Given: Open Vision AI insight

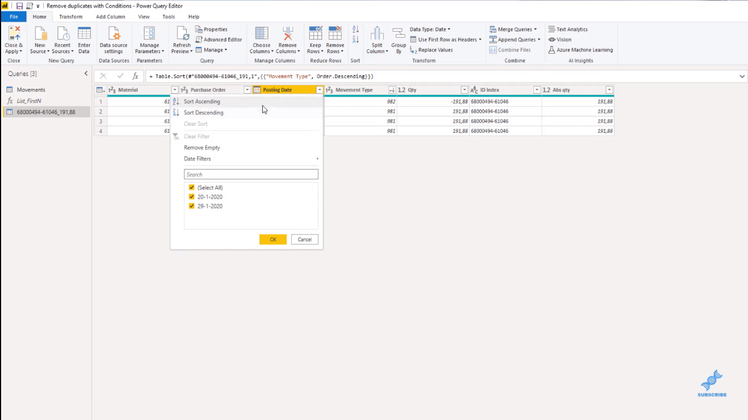Looking at the screenshot, I should click(x=560, y=39).
